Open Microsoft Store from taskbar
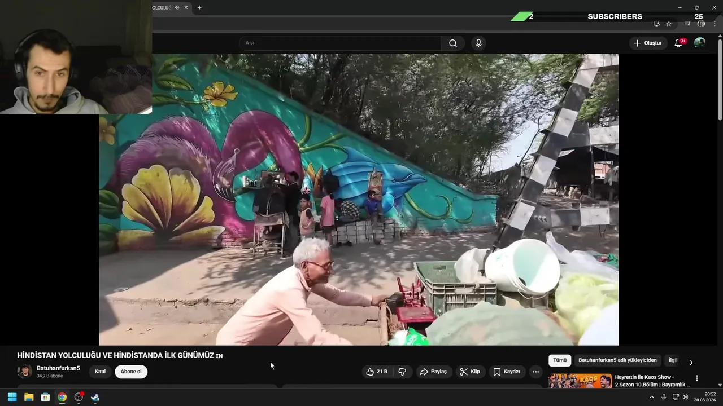 (x=45, y=397)
